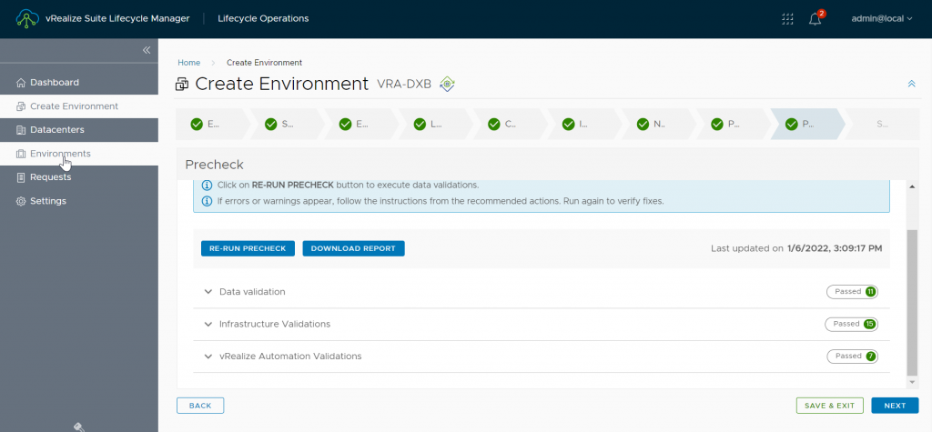Screen dimensions: 932x432
Task: Click the precheck panel scrollbar thumb
Action: (x=912, y=303)
